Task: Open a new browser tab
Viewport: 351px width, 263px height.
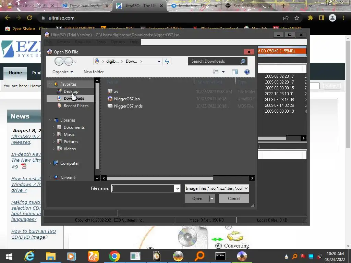Action: 283,6
